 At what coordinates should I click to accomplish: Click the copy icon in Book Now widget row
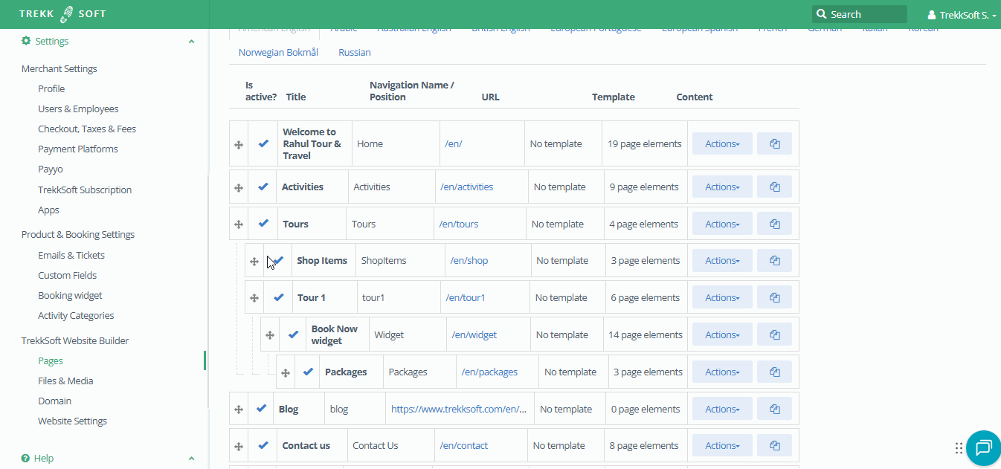click(774, 335)
